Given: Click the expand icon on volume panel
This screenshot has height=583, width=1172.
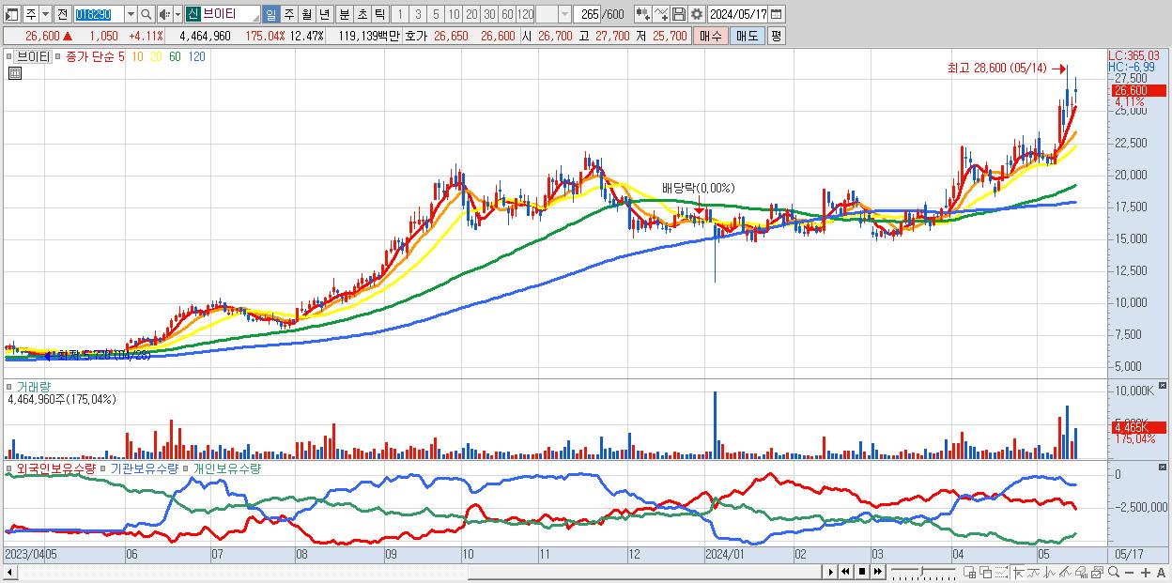Looking at the screenshot, I should click(1164, 385).
